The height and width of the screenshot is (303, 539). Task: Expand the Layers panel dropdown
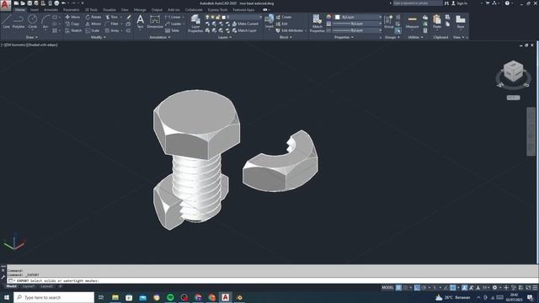[x=225, y=37]
